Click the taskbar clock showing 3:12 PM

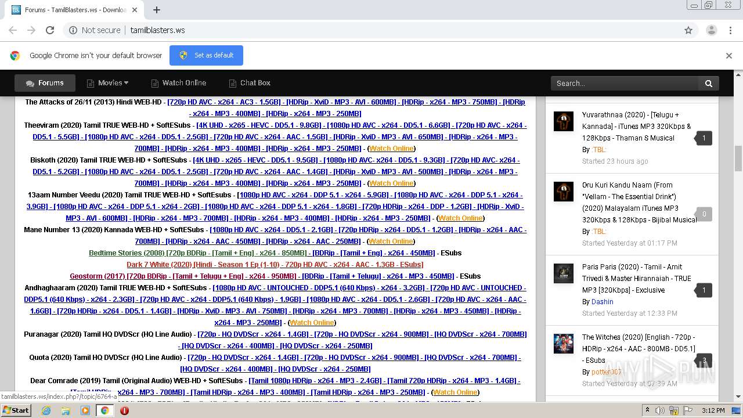pos(713,410)
